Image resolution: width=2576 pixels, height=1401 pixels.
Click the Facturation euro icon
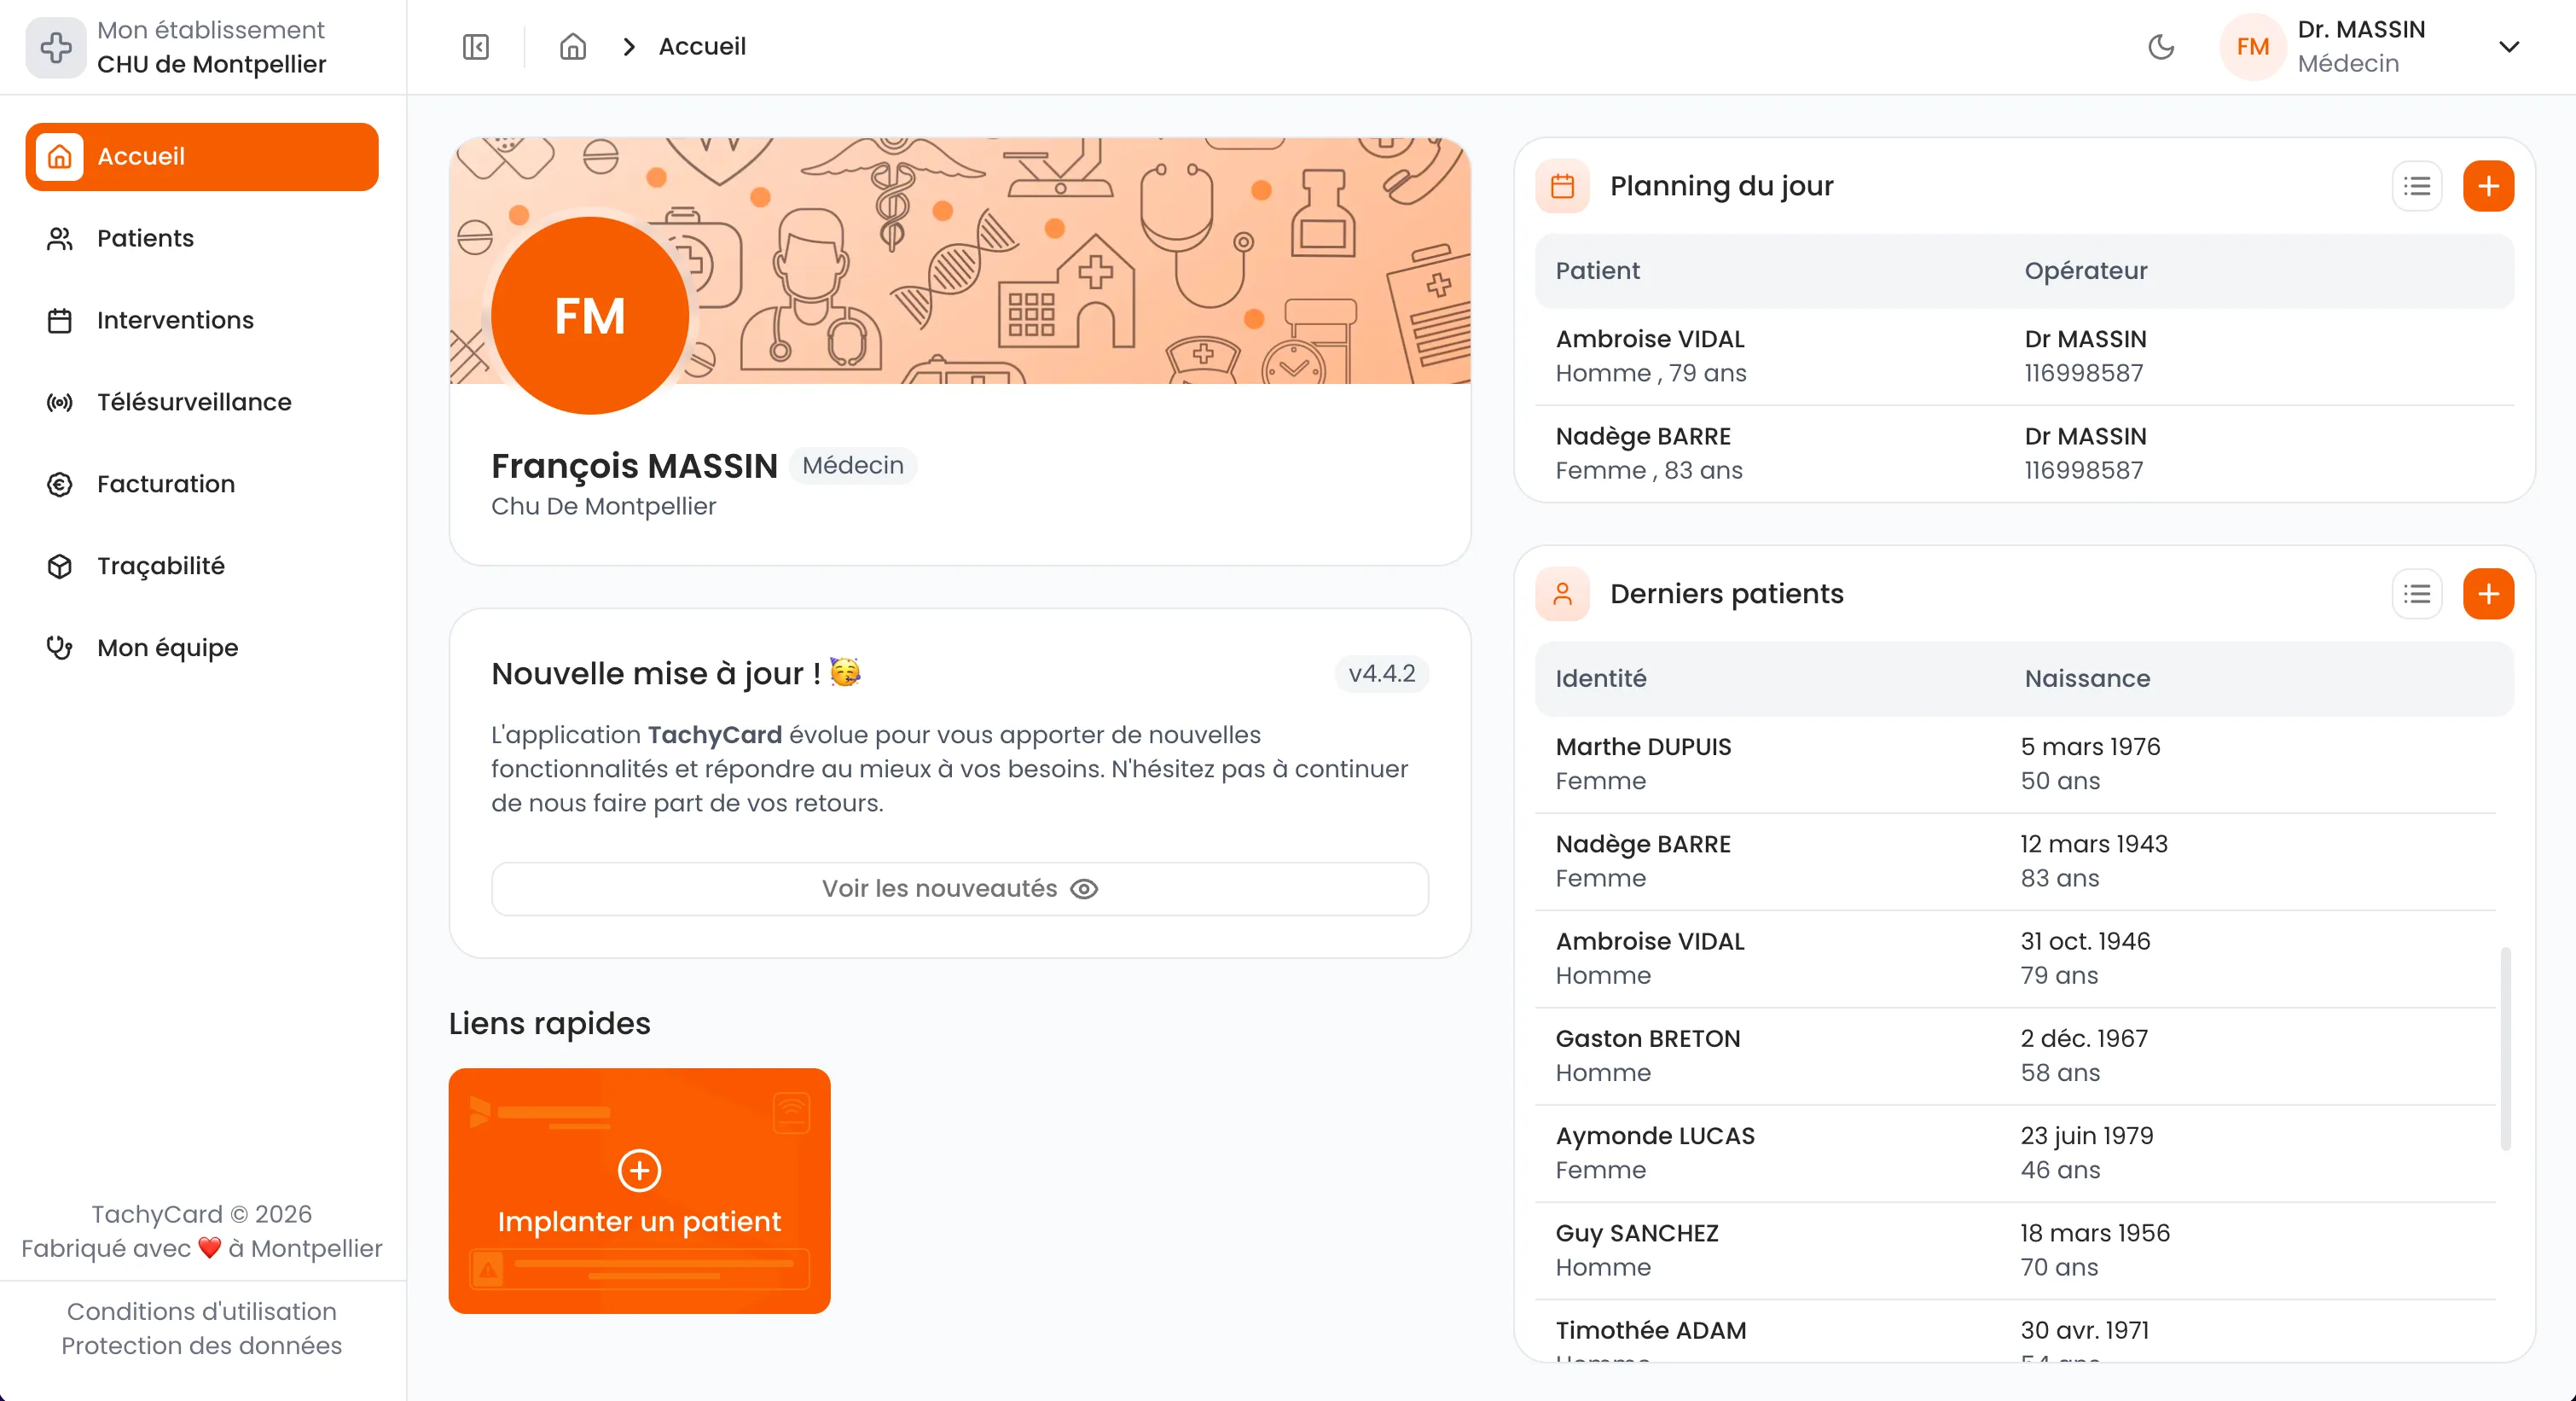[x=60, y=485]
